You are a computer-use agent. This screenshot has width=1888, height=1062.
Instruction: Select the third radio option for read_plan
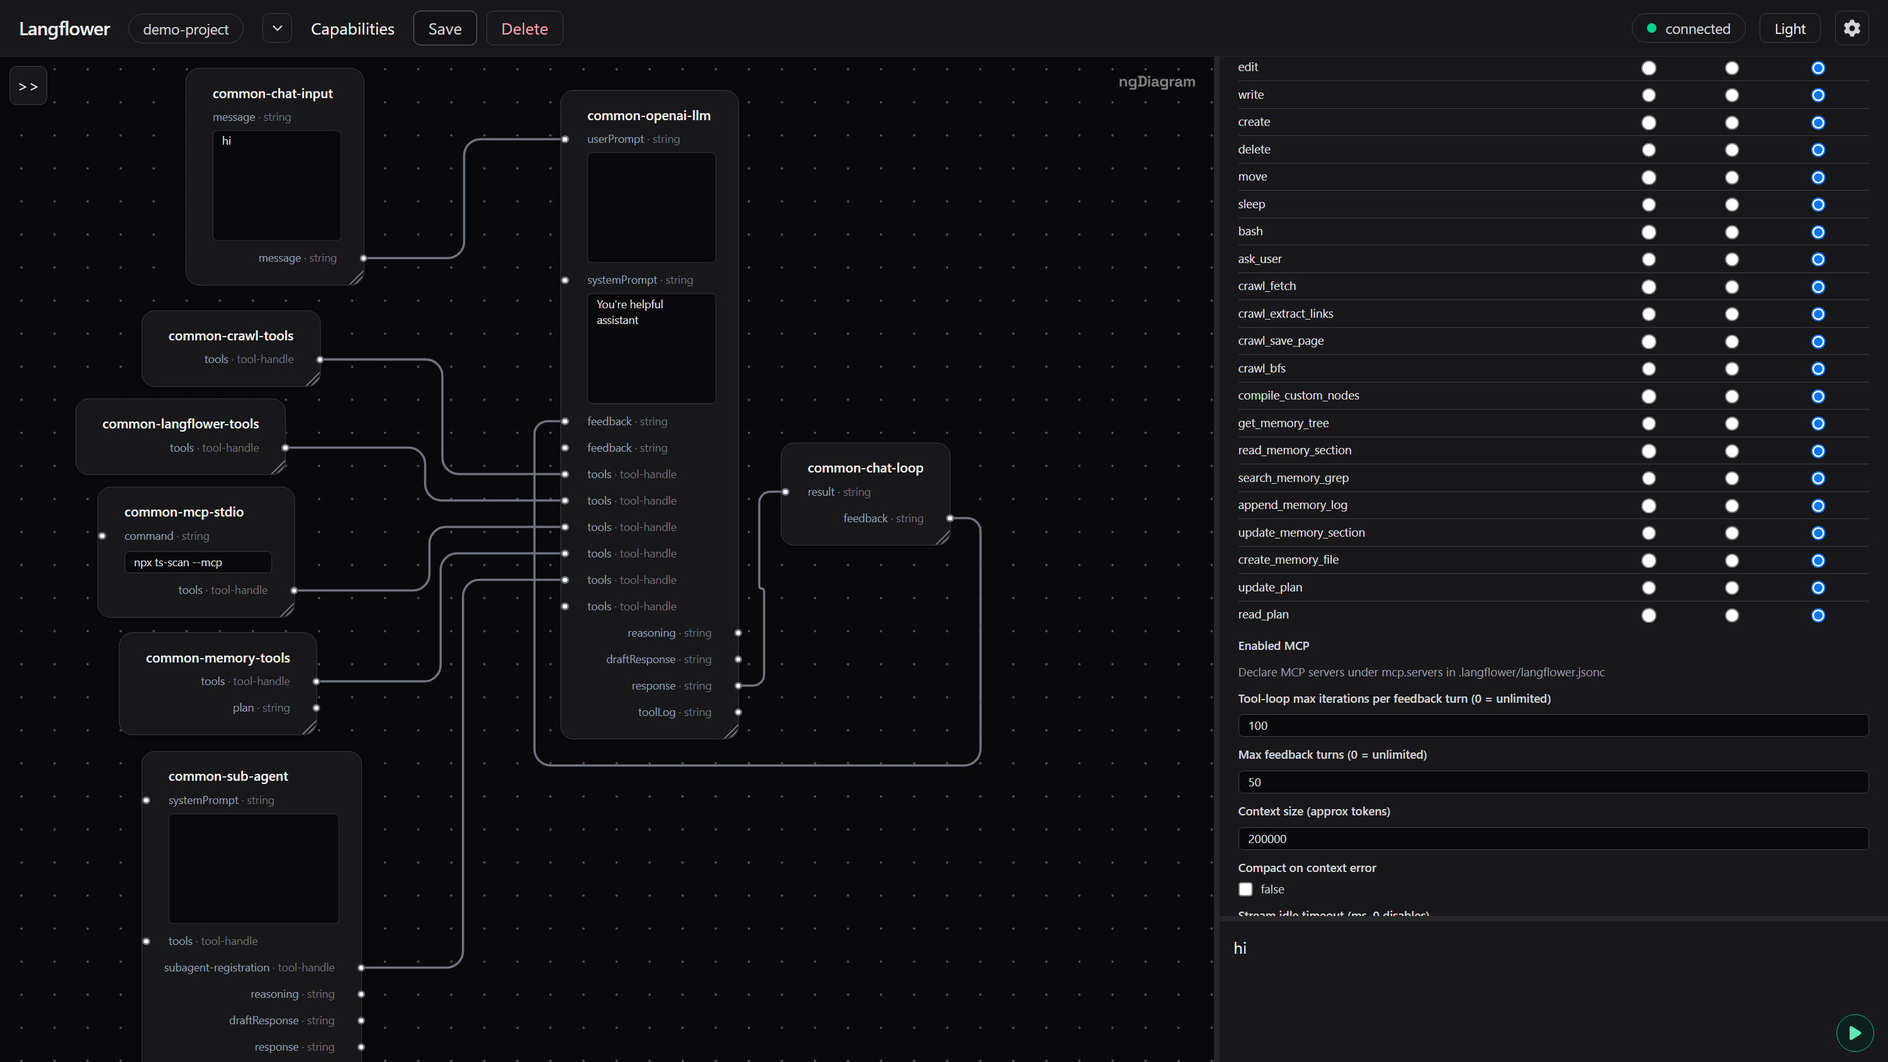(1818, 616)
